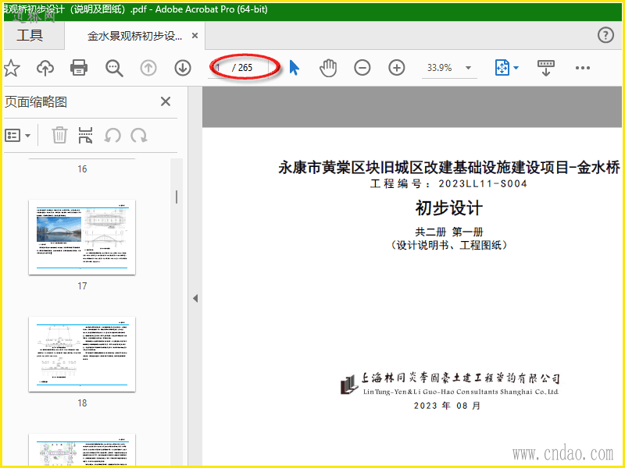Select the arrow selection tool

295,68
